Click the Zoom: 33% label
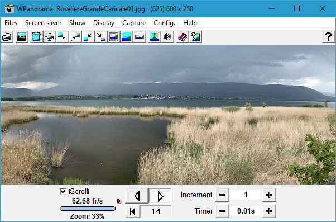The image size is (336, 222). [87, 216]
